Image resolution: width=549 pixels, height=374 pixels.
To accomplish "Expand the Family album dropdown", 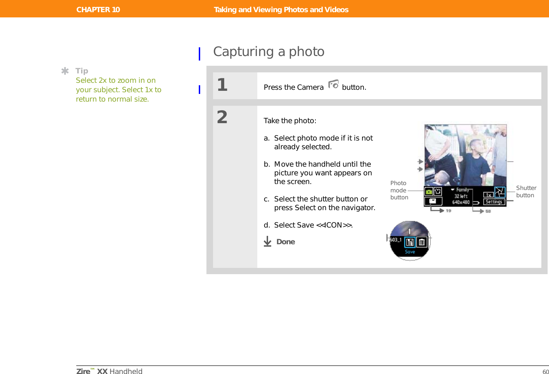I will click(x=460, y=190).
